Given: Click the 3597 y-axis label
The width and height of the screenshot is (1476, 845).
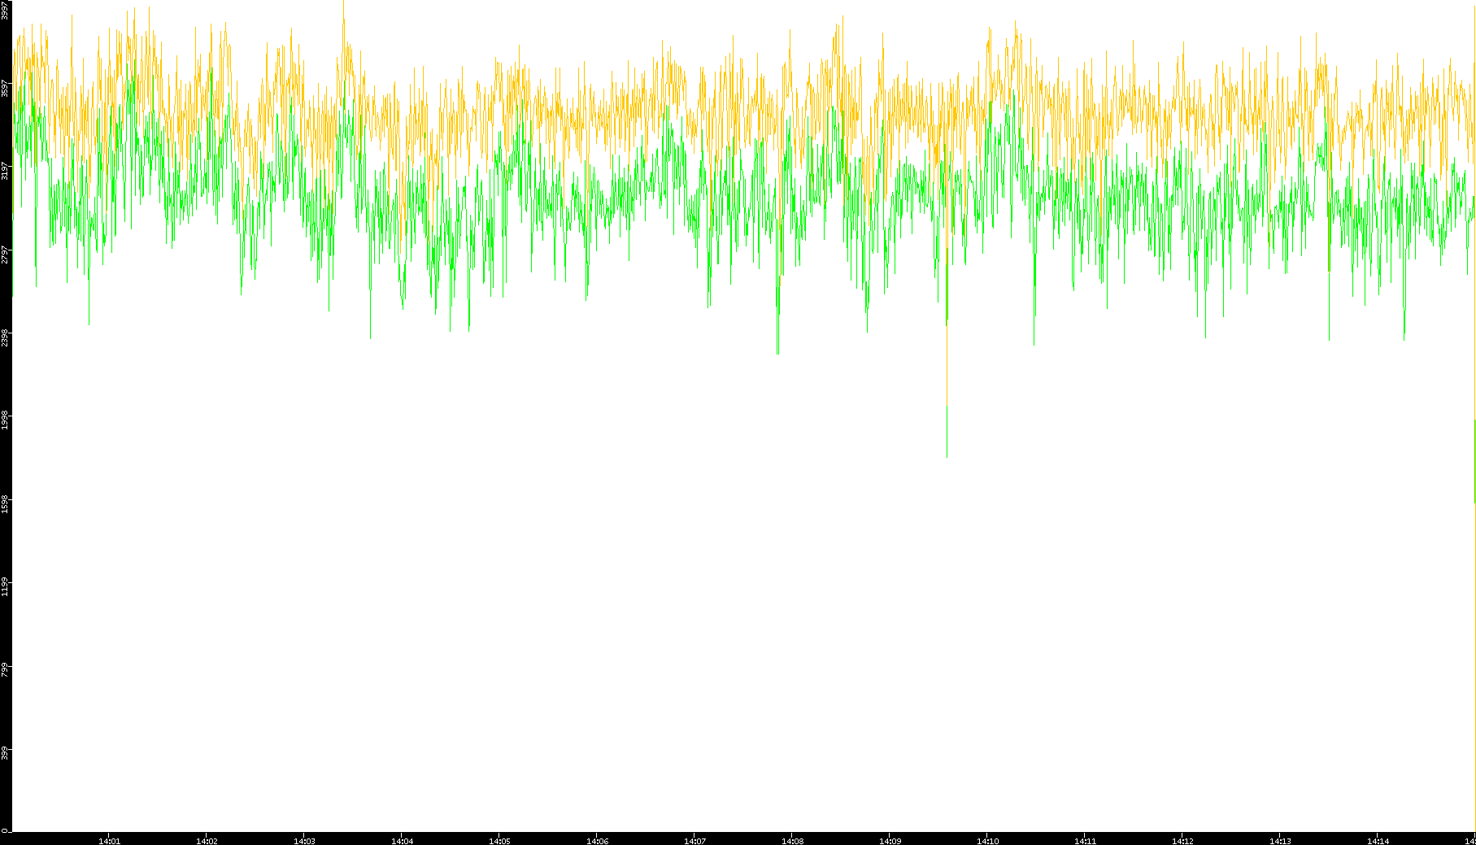Looking at the screenshot, I should (x=6, y=88).
